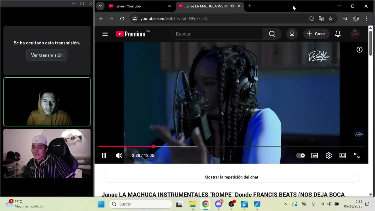
Task: Open the YouTube hamburger guide menu
Action: [x=105, y=34]
